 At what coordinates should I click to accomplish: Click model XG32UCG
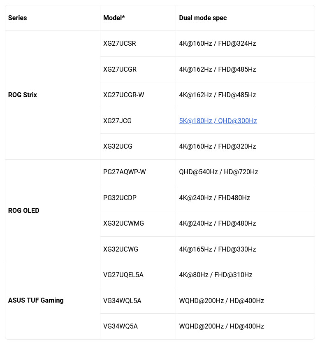pos(118,147)
